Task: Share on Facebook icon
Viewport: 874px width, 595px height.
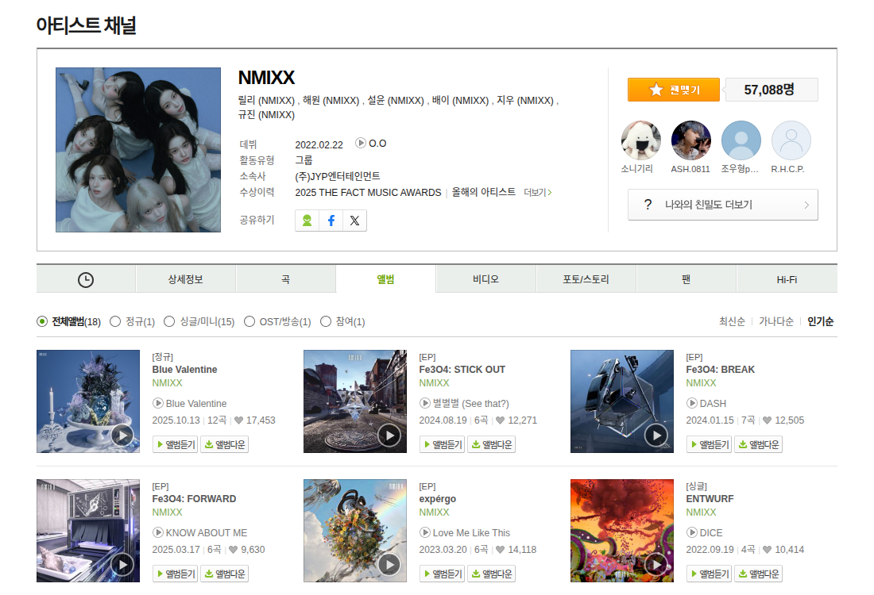Action: [x=331, y=221]
